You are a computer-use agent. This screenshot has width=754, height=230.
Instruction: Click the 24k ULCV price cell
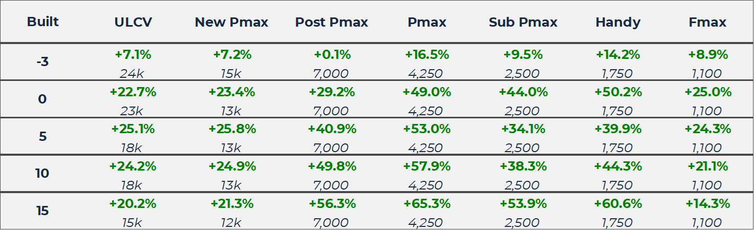click(132, 74)
